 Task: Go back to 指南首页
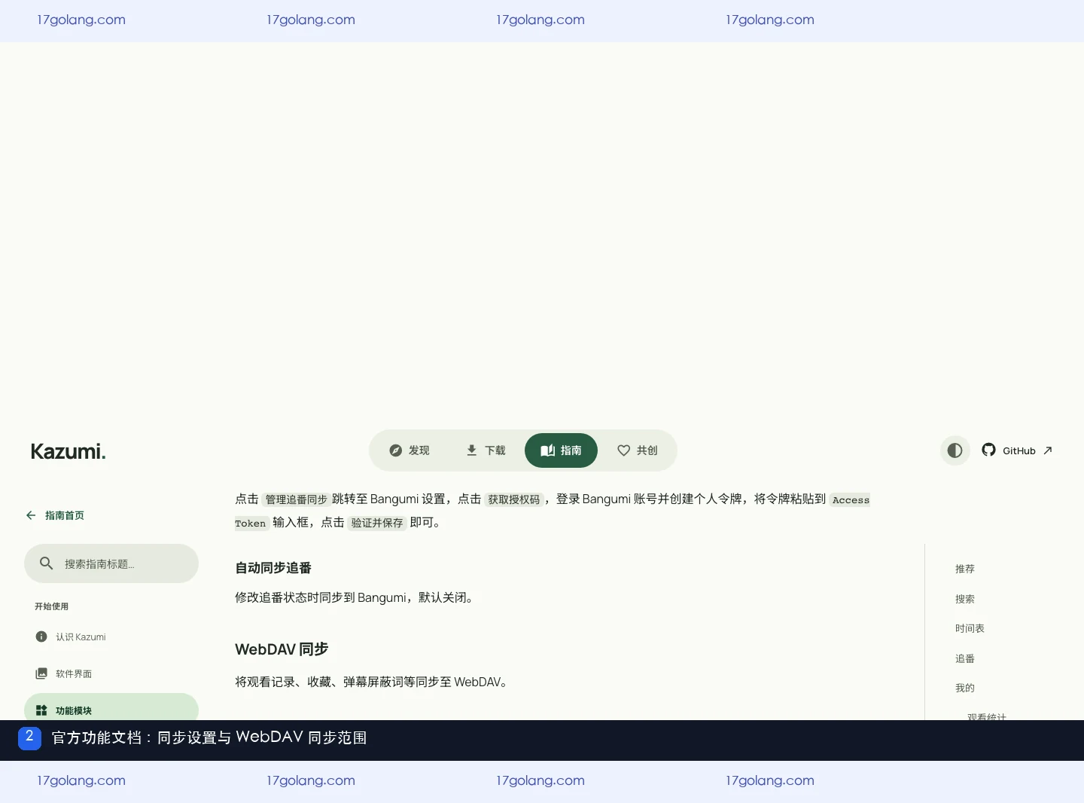pos(55,515)
